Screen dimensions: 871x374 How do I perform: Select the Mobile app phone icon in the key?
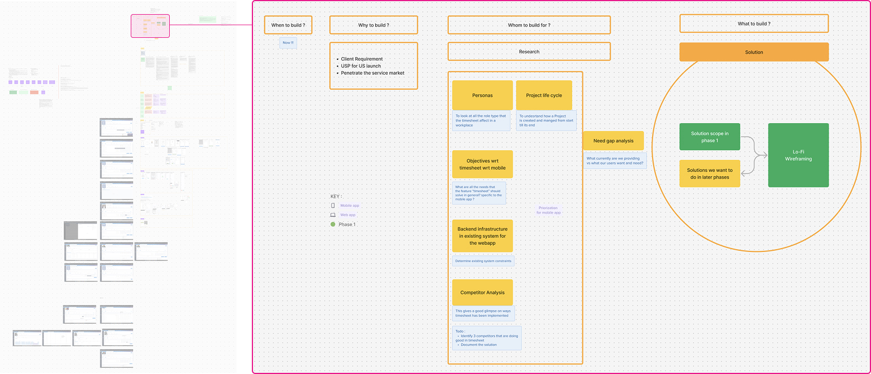332,205
